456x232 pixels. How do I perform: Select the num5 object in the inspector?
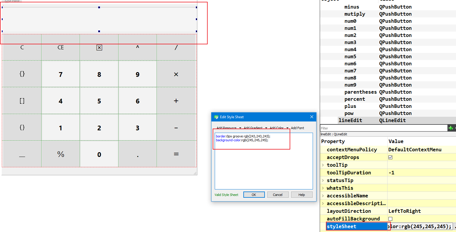pyautogui.click(x=350, y=56)
